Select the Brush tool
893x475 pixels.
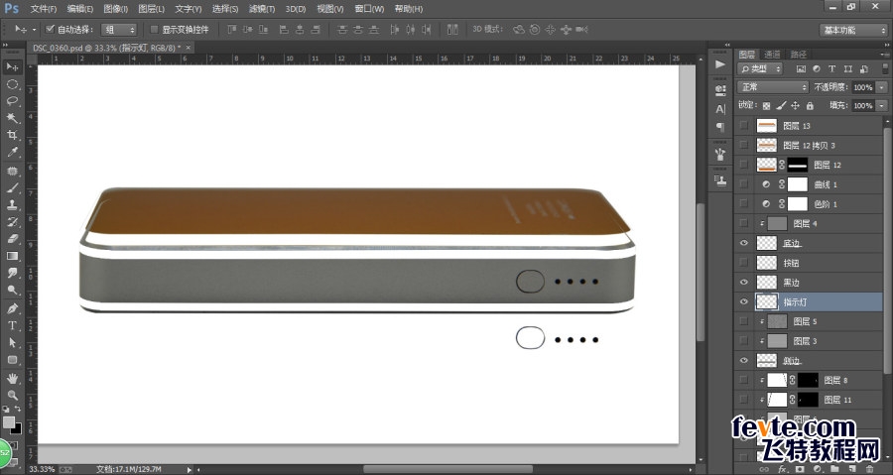point(12,187)
